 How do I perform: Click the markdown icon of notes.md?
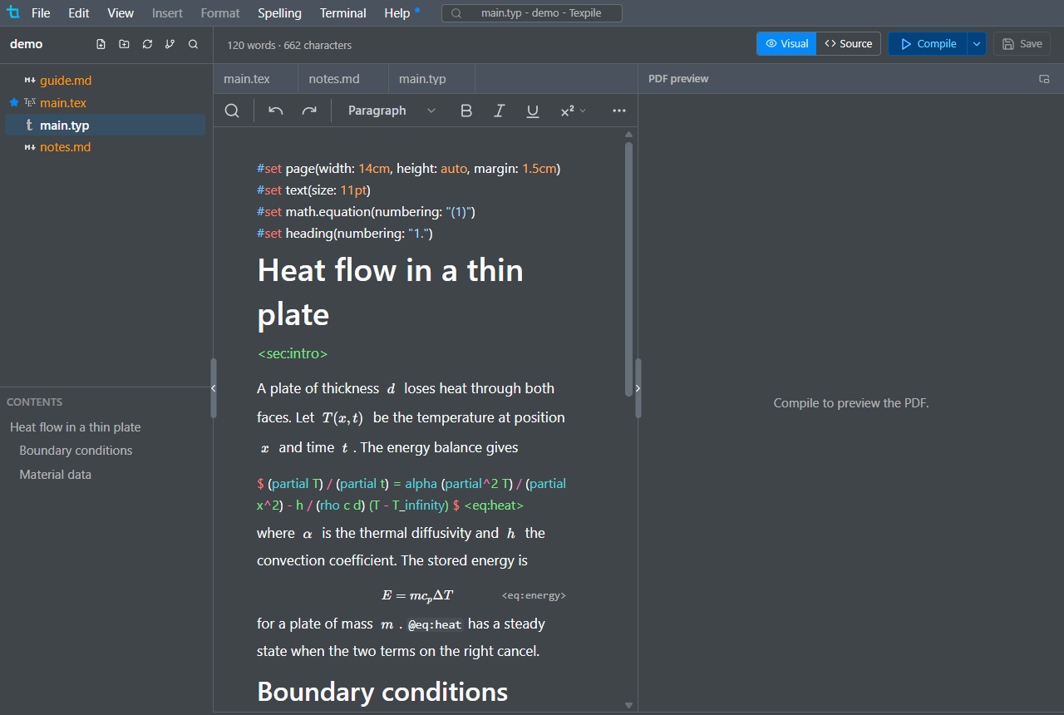30,147
